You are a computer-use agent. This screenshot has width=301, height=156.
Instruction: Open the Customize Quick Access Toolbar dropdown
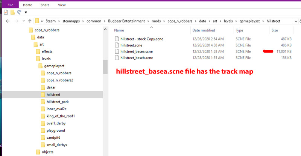click(26, 12)
